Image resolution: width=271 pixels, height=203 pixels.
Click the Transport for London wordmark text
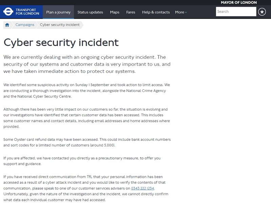point(28,12)
